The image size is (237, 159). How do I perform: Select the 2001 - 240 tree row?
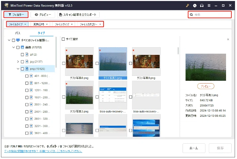pos(38,104)
